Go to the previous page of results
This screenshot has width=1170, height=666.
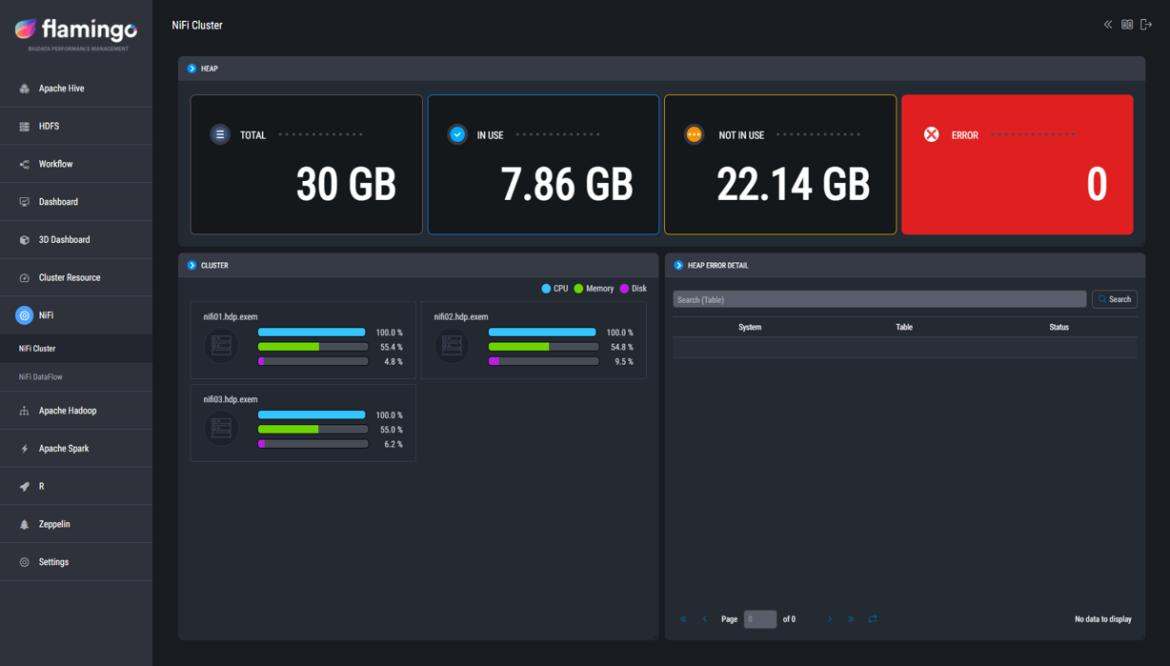[705, 619]
